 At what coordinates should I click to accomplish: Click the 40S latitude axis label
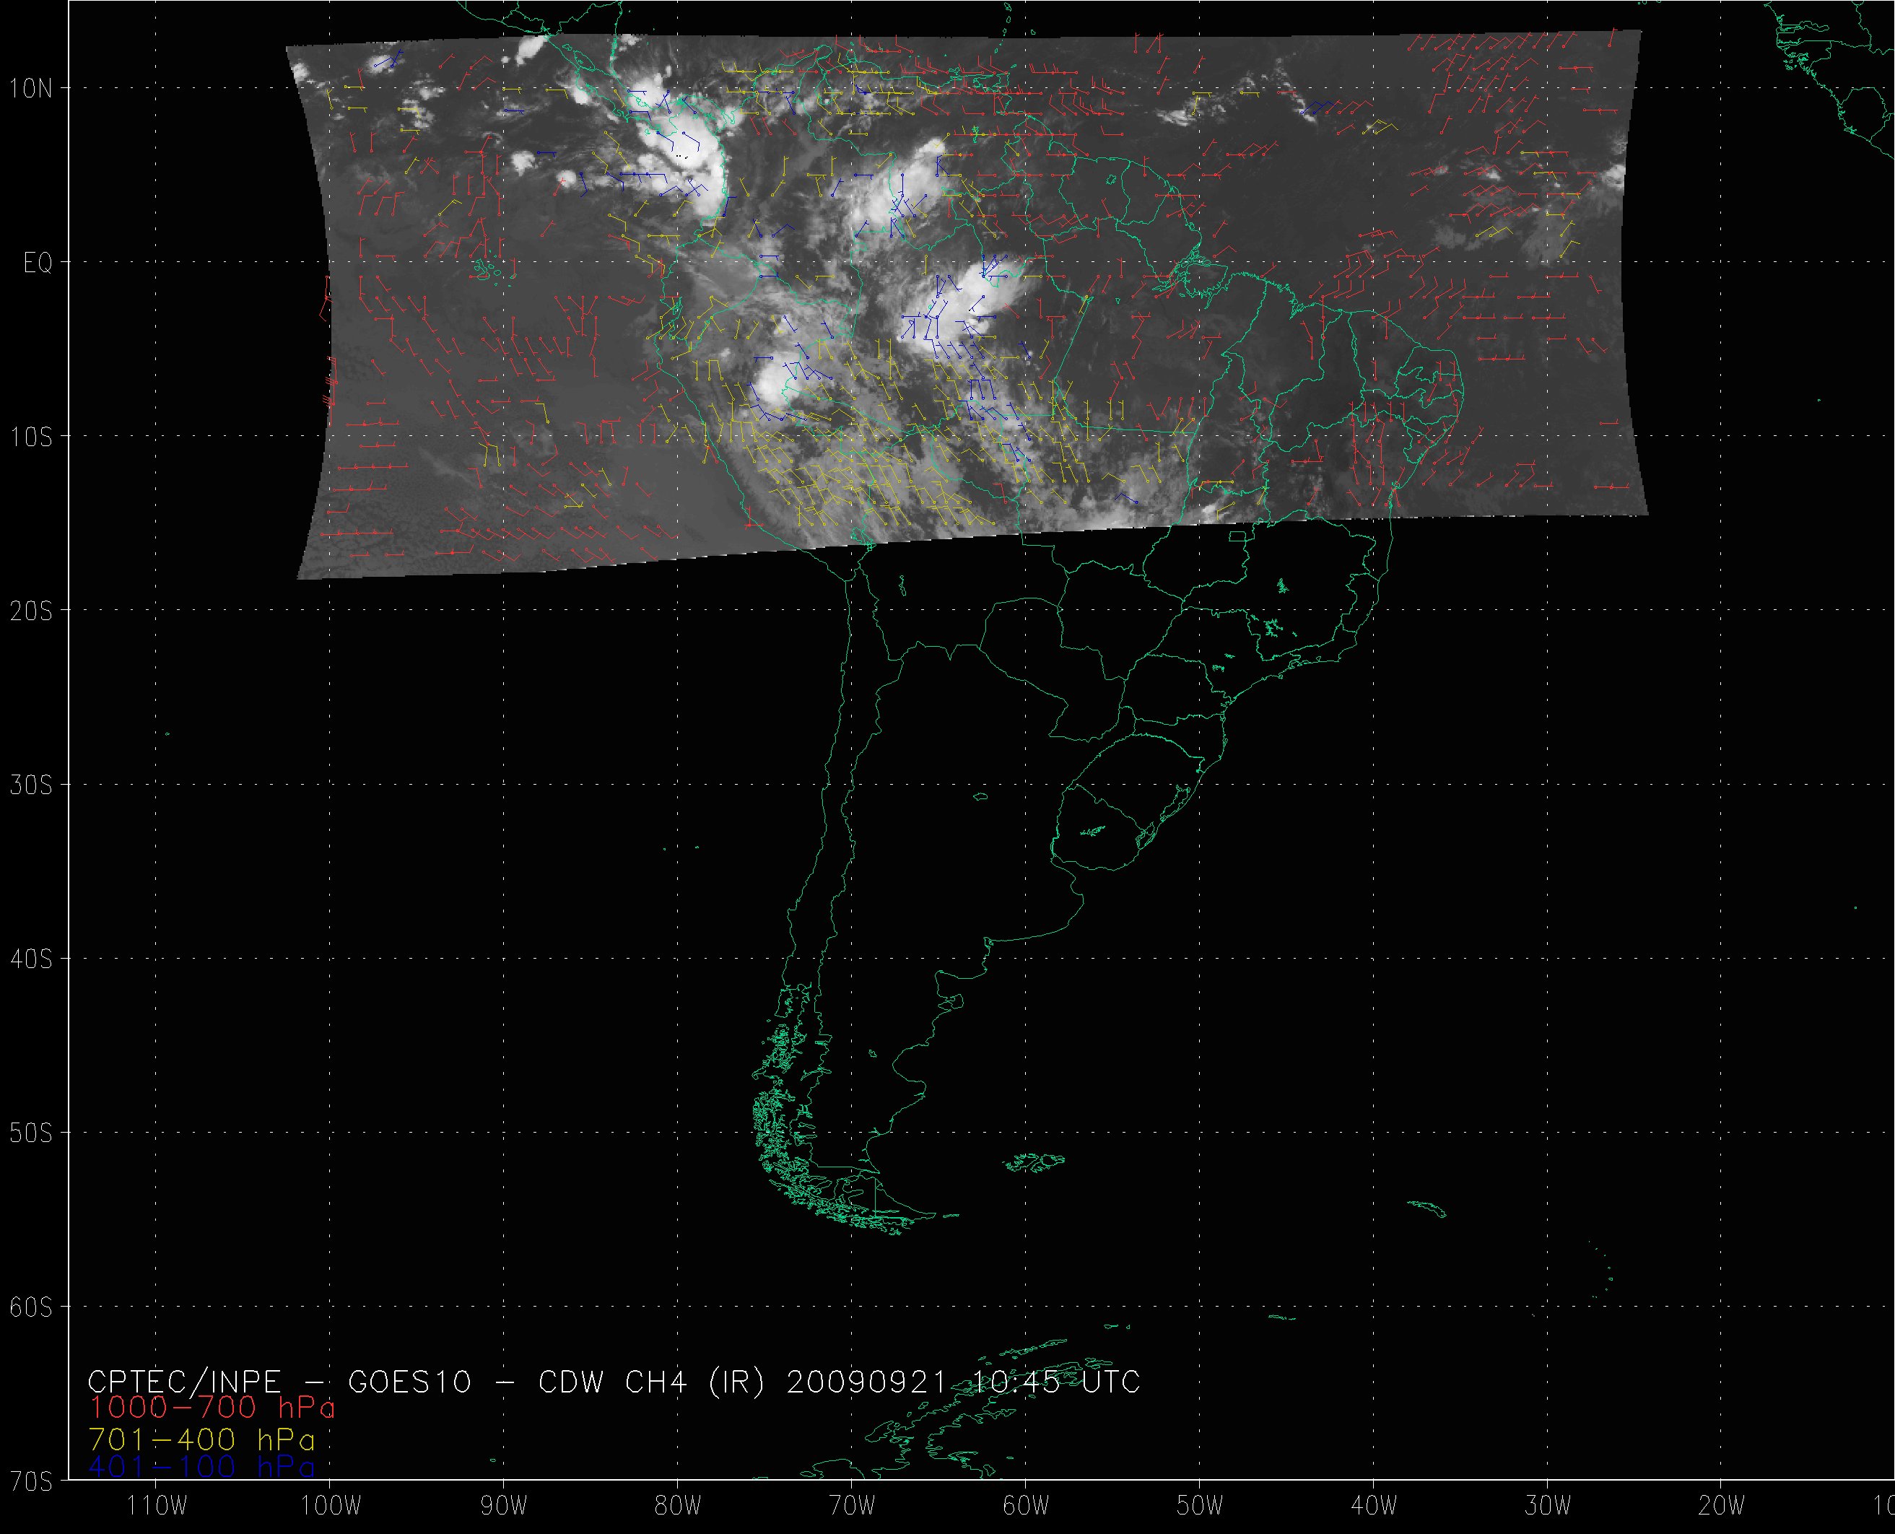(x=31, y=959)
